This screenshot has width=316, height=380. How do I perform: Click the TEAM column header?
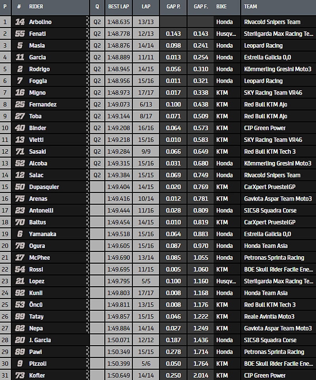pyautogui.click(x=250, y=7)
